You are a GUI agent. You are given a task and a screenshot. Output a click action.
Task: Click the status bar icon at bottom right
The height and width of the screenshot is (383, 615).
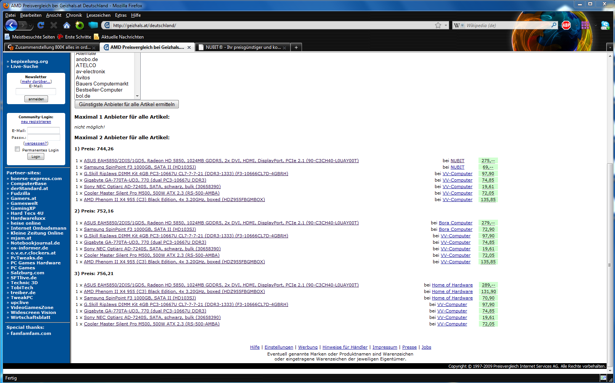(x=603, y=378)
